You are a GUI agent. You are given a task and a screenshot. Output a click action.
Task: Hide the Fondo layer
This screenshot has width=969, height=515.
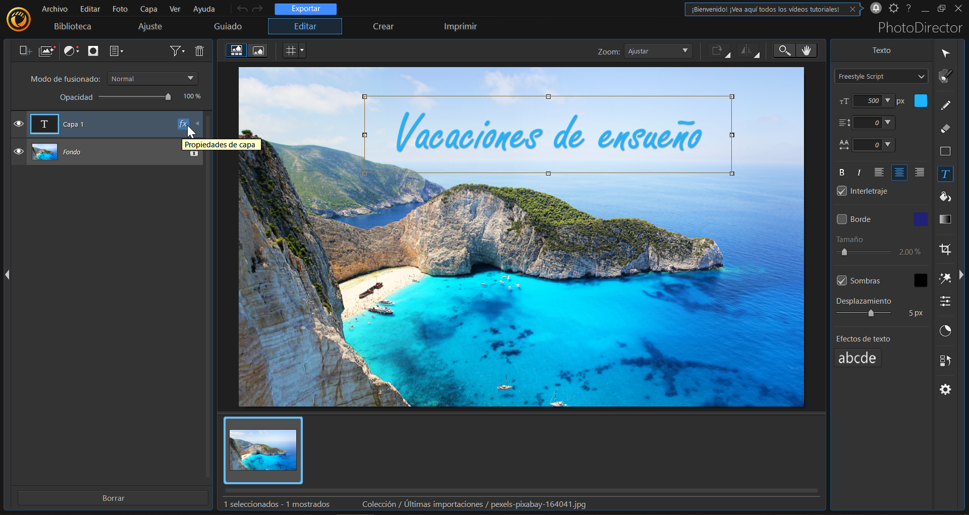point(19,151)
